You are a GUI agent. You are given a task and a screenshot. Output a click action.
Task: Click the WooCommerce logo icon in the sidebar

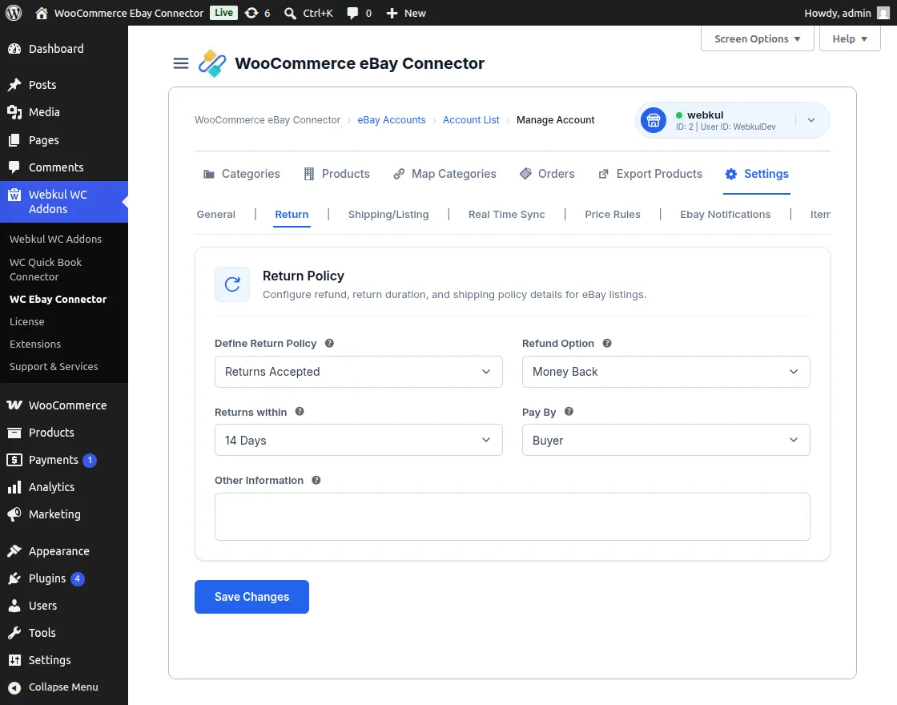[14, 405]
